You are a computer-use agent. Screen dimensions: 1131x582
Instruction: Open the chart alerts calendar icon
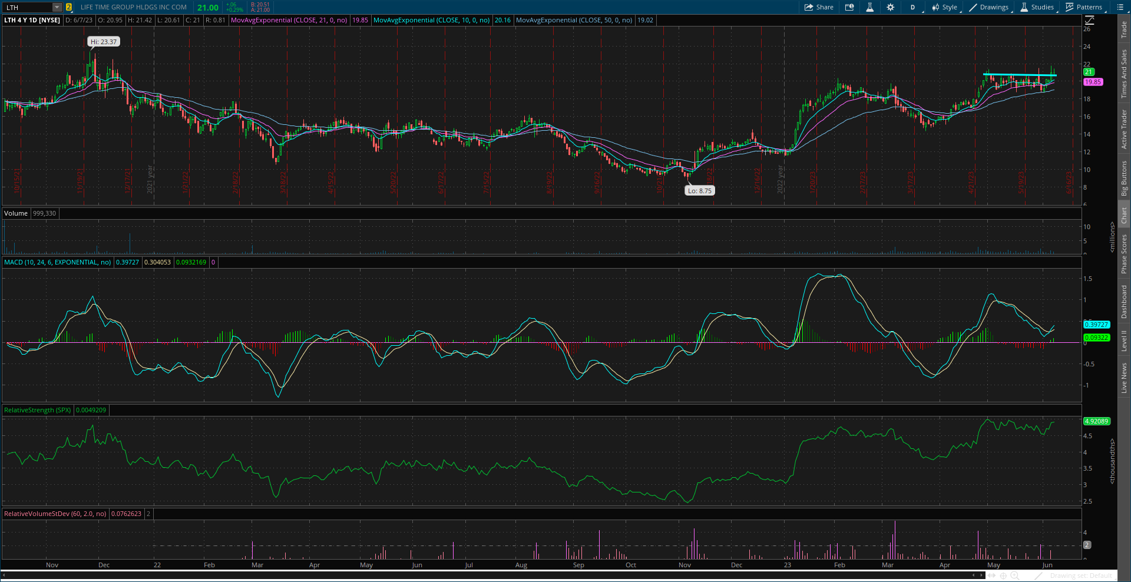click(849, 7)
